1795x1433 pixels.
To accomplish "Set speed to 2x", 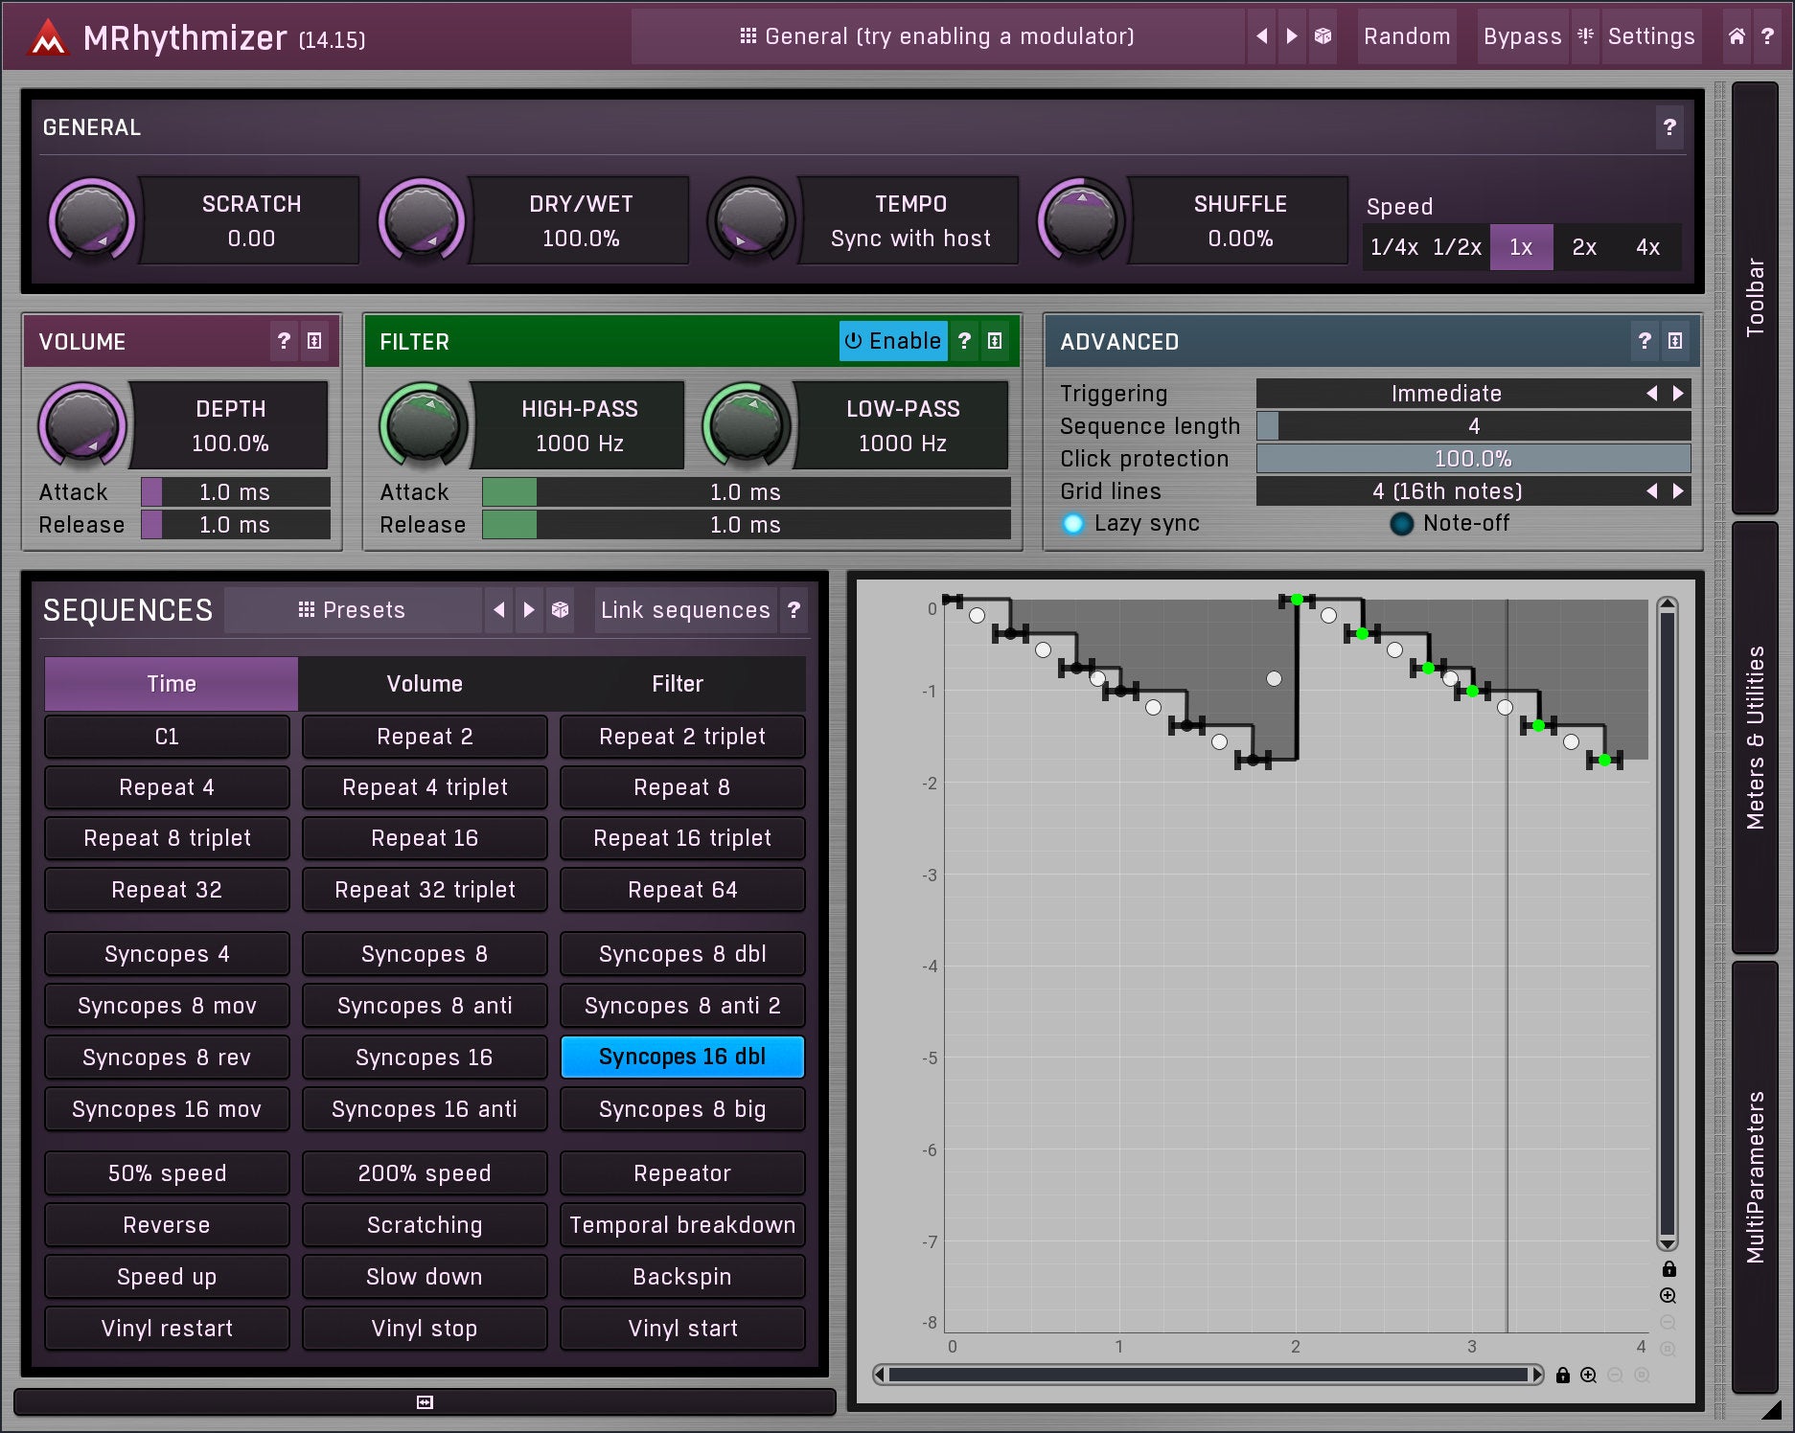I will (1584, 247).
